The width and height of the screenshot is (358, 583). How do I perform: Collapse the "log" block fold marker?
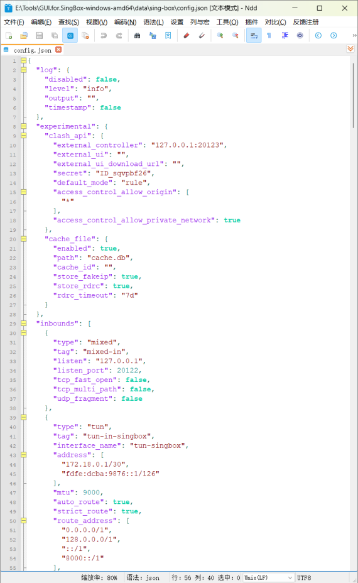point(24,70)
